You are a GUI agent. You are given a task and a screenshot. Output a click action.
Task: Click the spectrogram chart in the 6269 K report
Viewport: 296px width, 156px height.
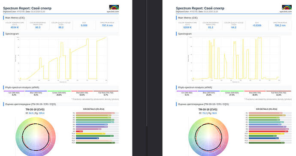coord(234,60)
